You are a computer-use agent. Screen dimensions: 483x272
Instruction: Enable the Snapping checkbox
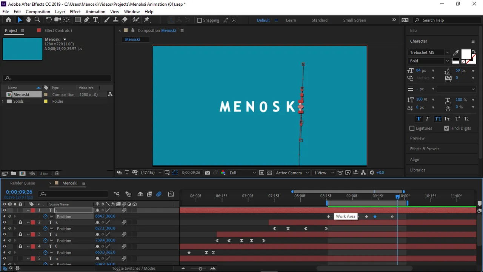click(x=200, y=20)
